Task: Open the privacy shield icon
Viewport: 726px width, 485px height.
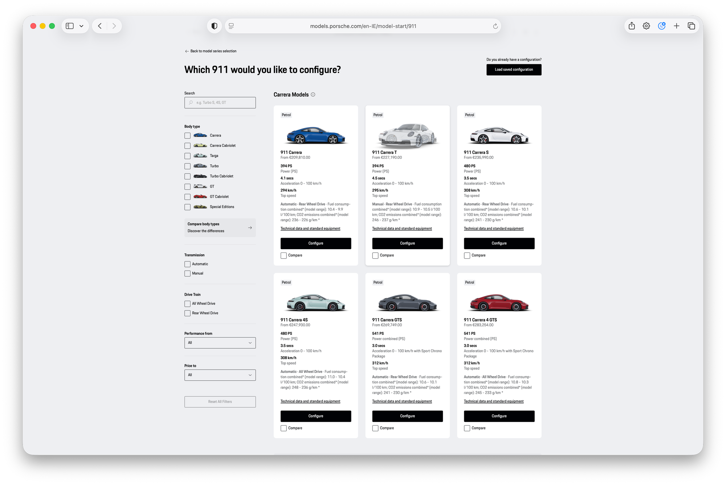Action: [215, 26]
